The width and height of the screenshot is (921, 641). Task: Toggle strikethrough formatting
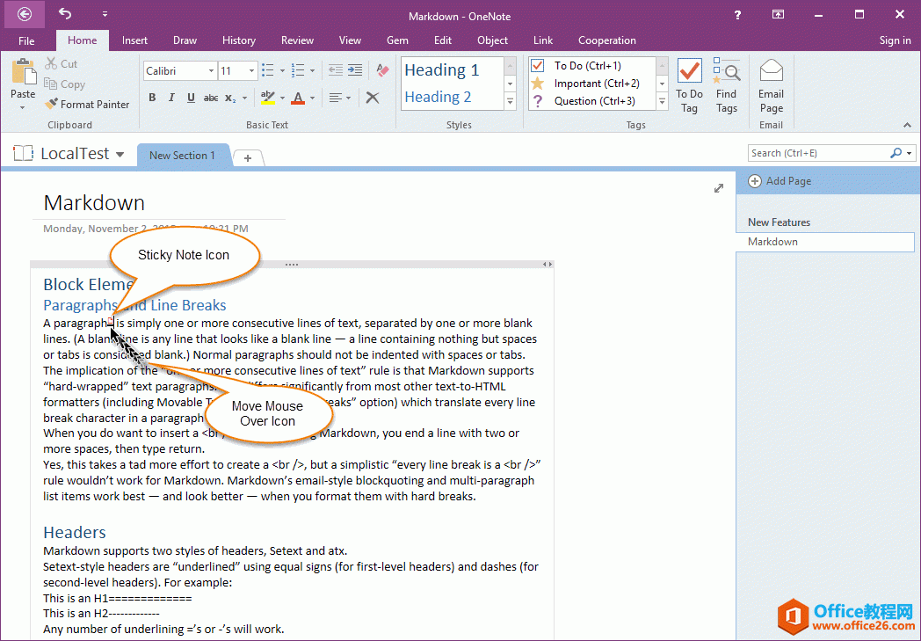point(211,98)
